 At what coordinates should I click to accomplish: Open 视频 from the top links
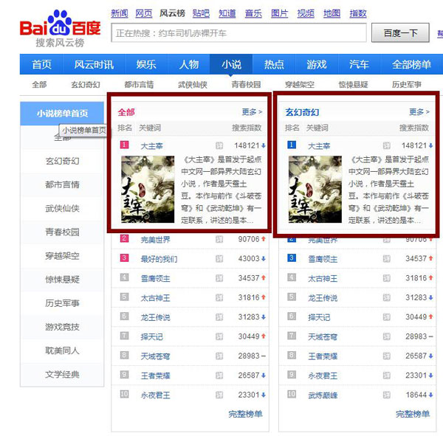pos(306,13)
